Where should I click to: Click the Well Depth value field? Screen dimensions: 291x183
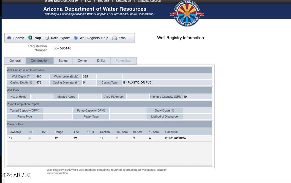42,76
